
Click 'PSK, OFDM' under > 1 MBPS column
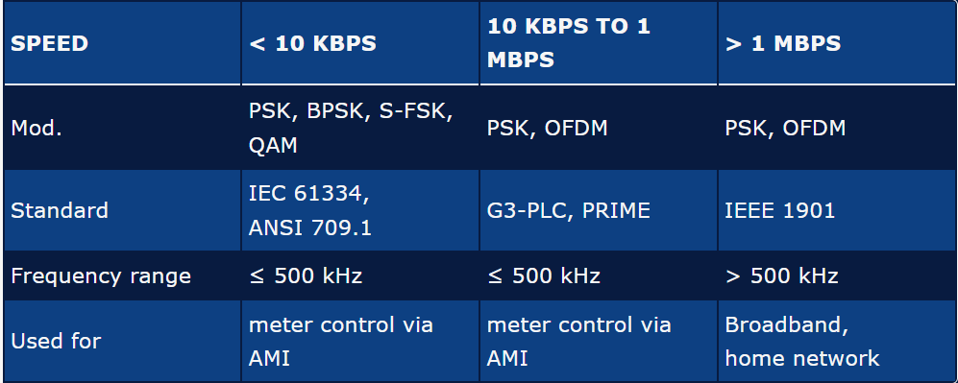click(836, 128)
